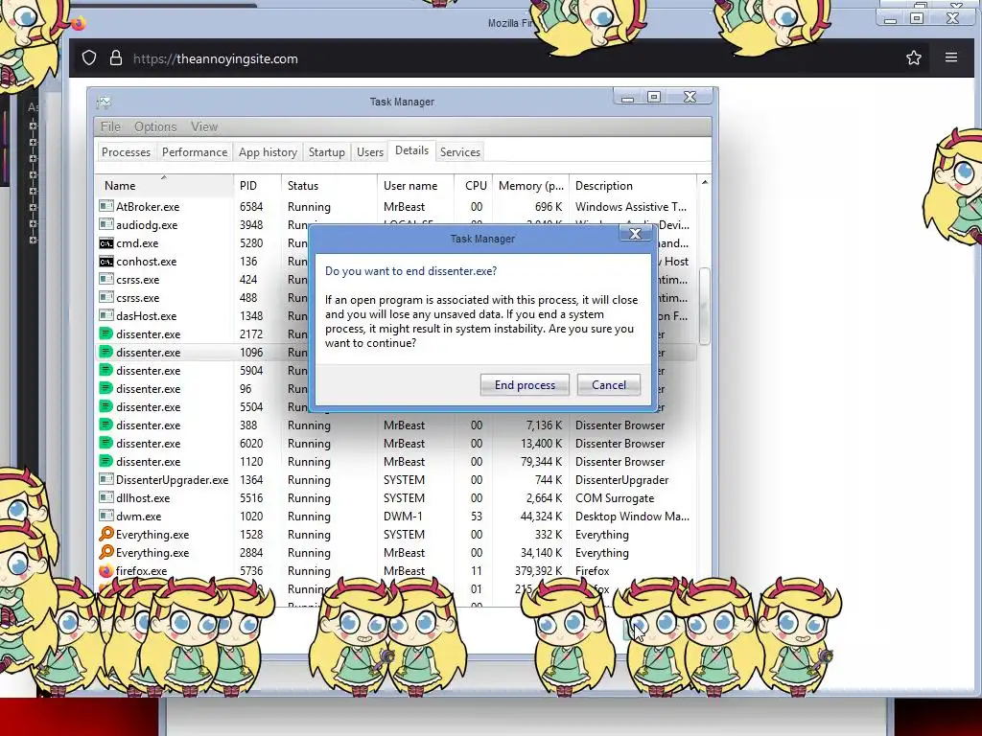The image size is (982, 736).
Task: Sort by the PID column header
Action: point(257,185)
